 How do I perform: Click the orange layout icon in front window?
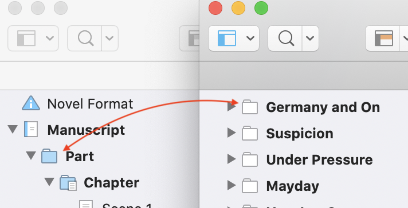pyautogui.click(x=384, y=38)
